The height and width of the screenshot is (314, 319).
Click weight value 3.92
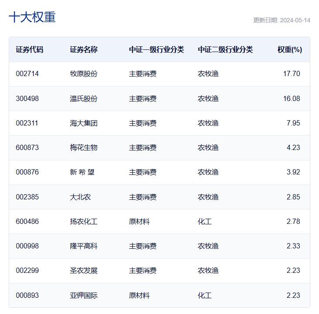coord(293,172)
